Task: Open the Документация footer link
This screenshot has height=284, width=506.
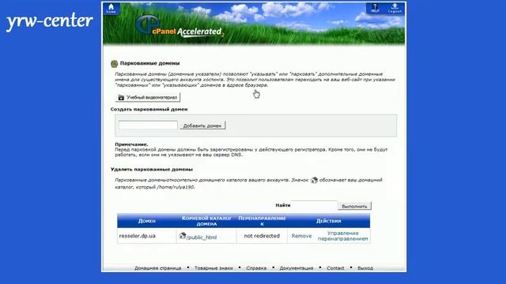Action: 296,268
